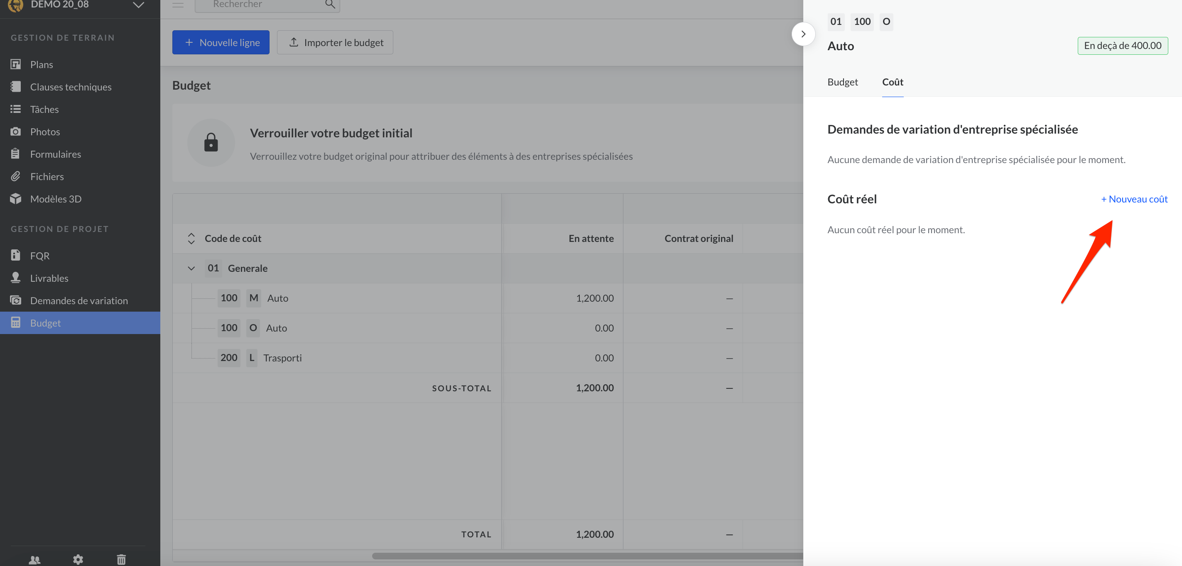Sort by Code de coût column

191,238
